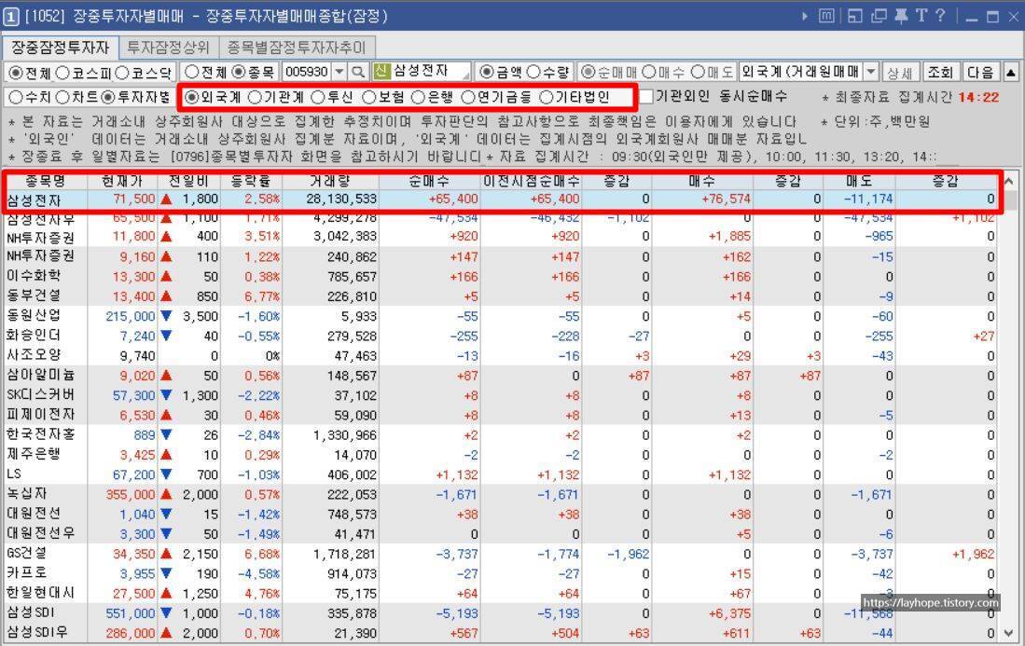Select the 종목 radio button
The width and height of the screenshot is (1025, 646).
click(239, 72)
